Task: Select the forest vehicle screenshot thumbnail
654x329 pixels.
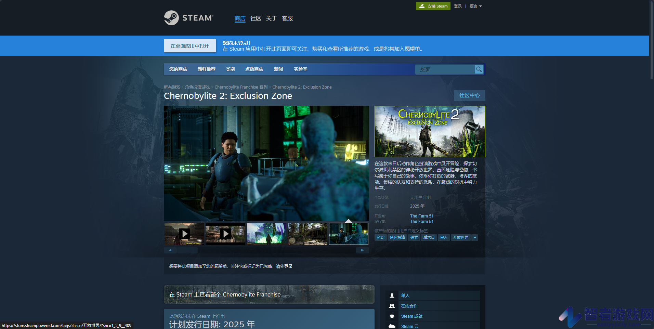Action: 308,234
